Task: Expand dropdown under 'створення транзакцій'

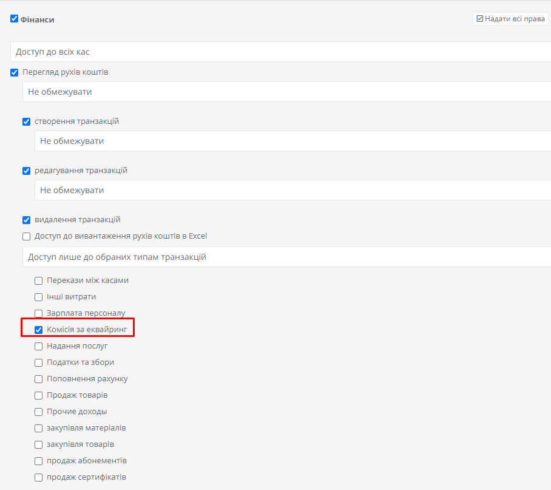Action: [x=292, y=141]
